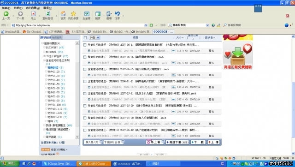
Task: Select the DISCOVERY (47) folder in tree
Action: (55, 48)
